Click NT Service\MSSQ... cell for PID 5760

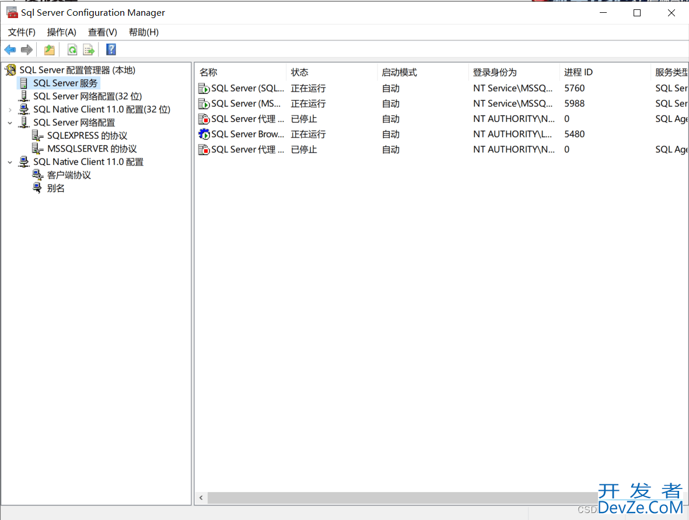pos(513,88)
